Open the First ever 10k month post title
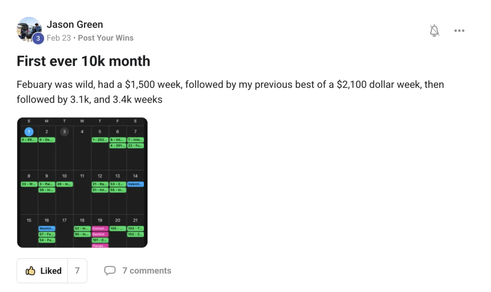The image size is (491, 292). click(x=83, y=61)
